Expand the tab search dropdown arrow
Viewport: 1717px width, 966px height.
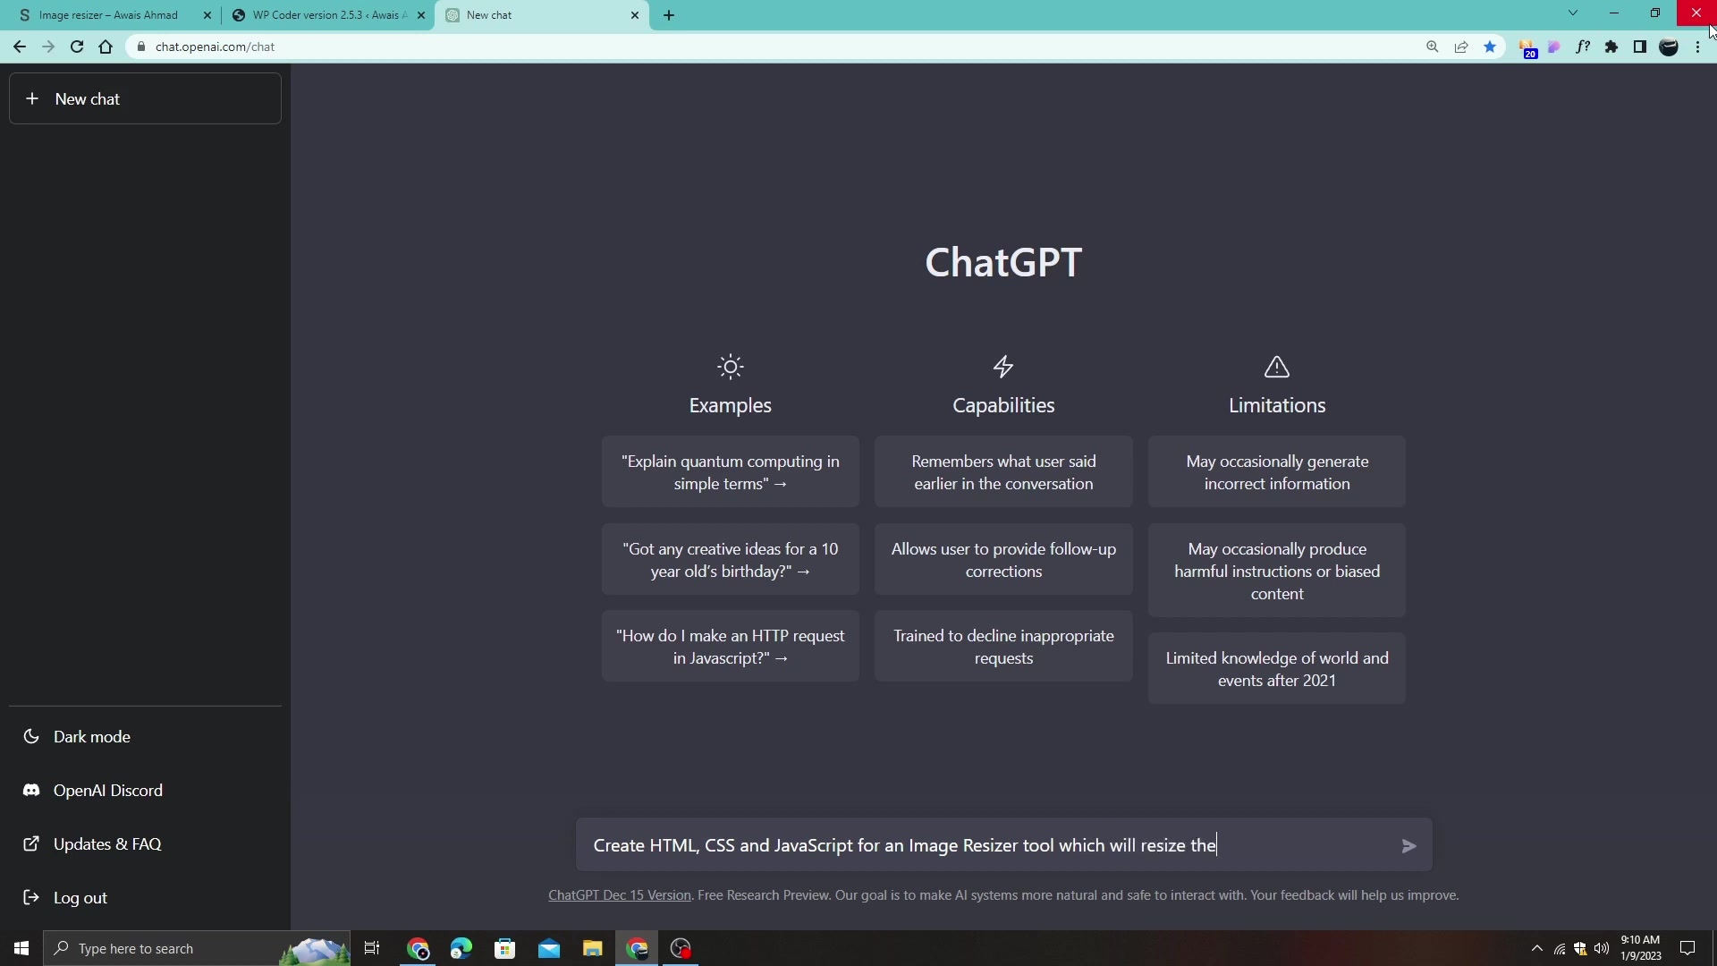pos(1573,13)
